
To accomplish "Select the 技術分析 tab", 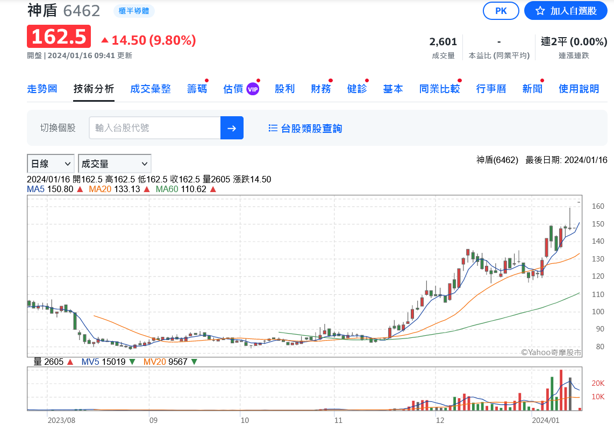I will point(94,89).
